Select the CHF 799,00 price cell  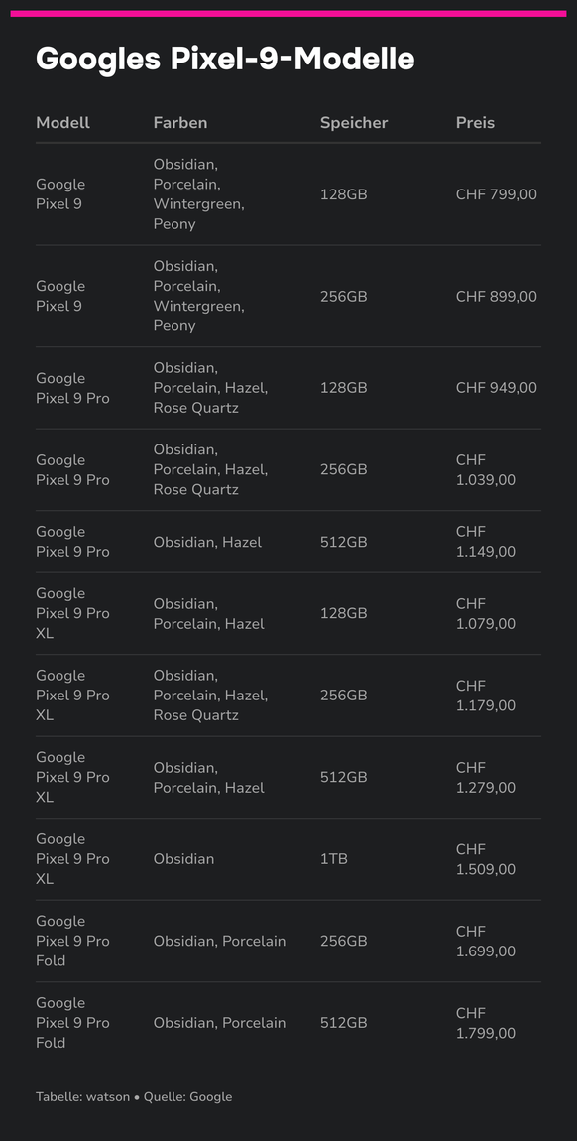point(497,194)
